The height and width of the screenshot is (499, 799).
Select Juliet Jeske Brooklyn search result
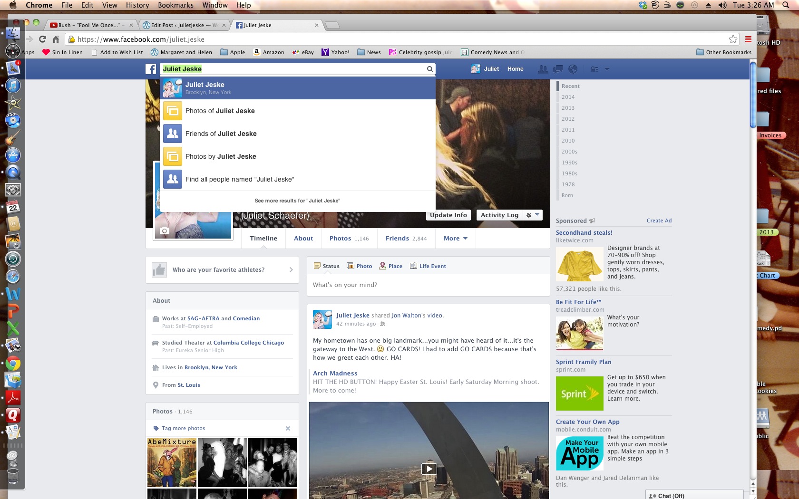coord(298,88)
